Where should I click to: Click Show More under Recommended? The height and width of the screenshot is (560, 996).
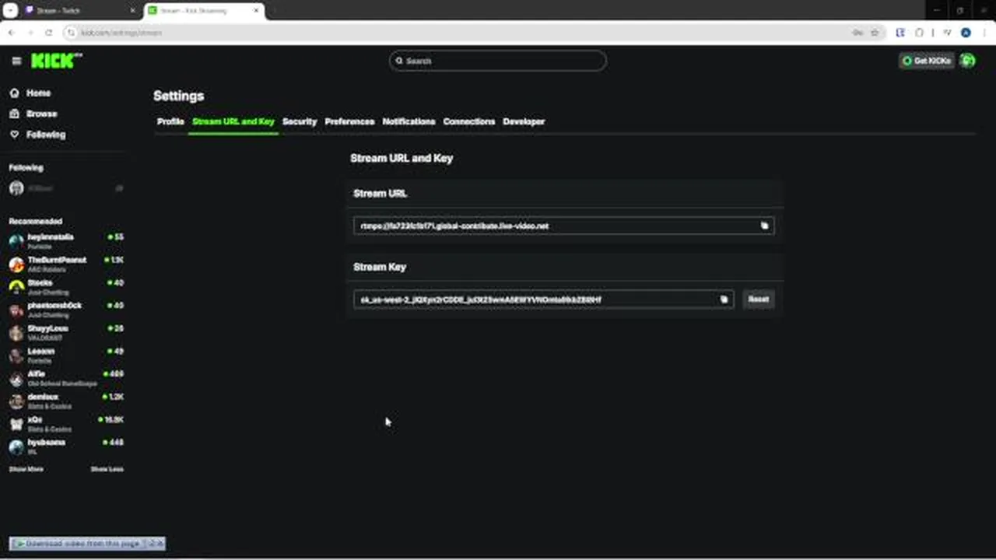tap(26, 469)
